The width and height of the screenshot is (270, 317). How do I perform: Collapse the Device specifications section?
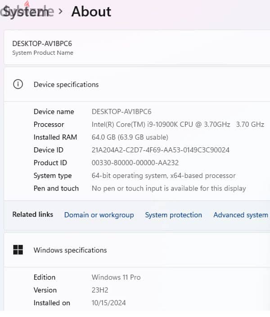(x=137, y=84)
